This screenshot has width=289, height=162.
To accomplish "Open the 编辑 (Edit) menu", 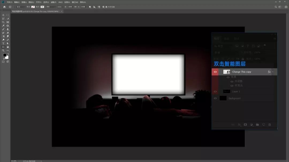I will 17,2.
